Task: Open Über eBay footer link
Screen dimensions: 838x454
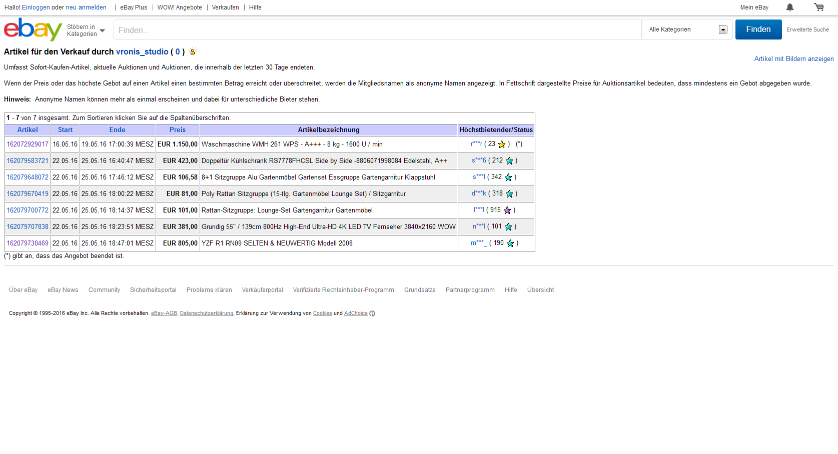Action: click(x=24, y=290)
